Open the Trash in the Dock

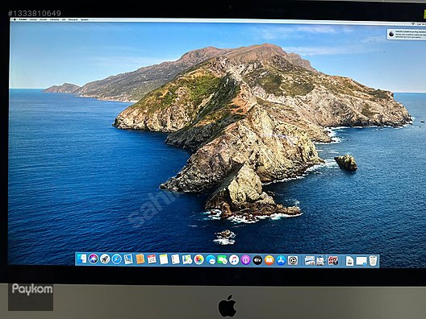[x=374, y=261]
